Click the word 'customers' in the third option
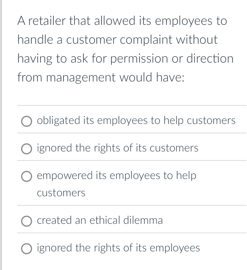The height and width of the screenshot is (270, 247). click(61, 193)
